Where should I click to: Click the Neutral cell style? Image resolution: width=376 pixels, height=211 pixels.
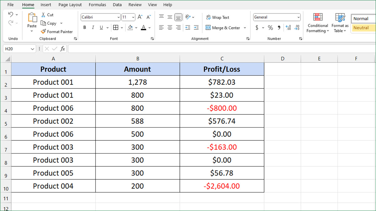[363, 28]
